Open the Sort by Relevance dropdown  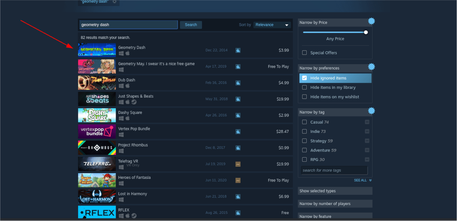pyautogui.click(x=272, y=25)
